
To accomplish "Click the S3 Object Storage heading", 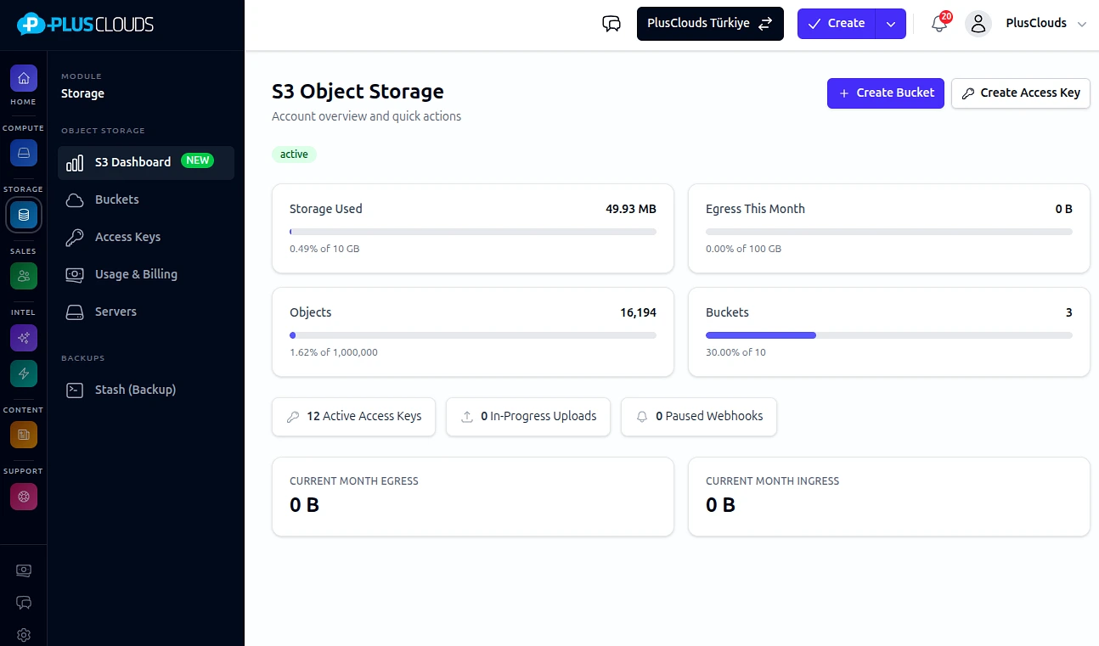I will [358, 92].
